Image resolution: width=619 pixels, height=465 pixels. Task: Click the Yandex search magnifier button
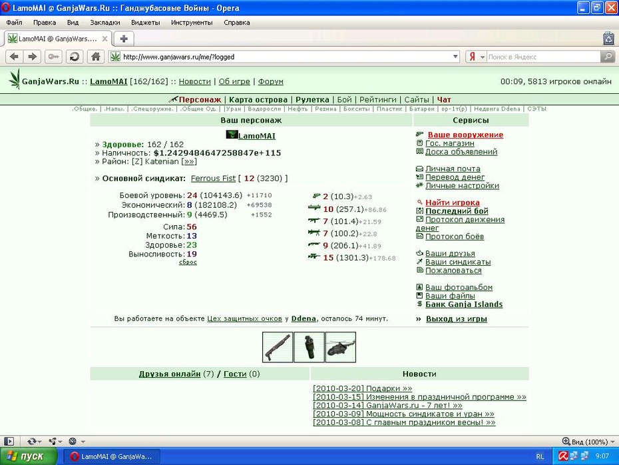608,57
